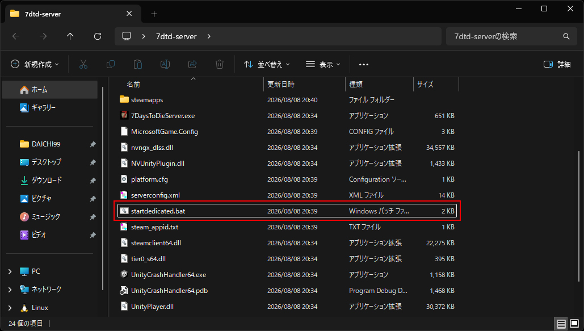Open the 並べ替え sort dropdown
Screen dimensions: 584x331
(267, 65)
